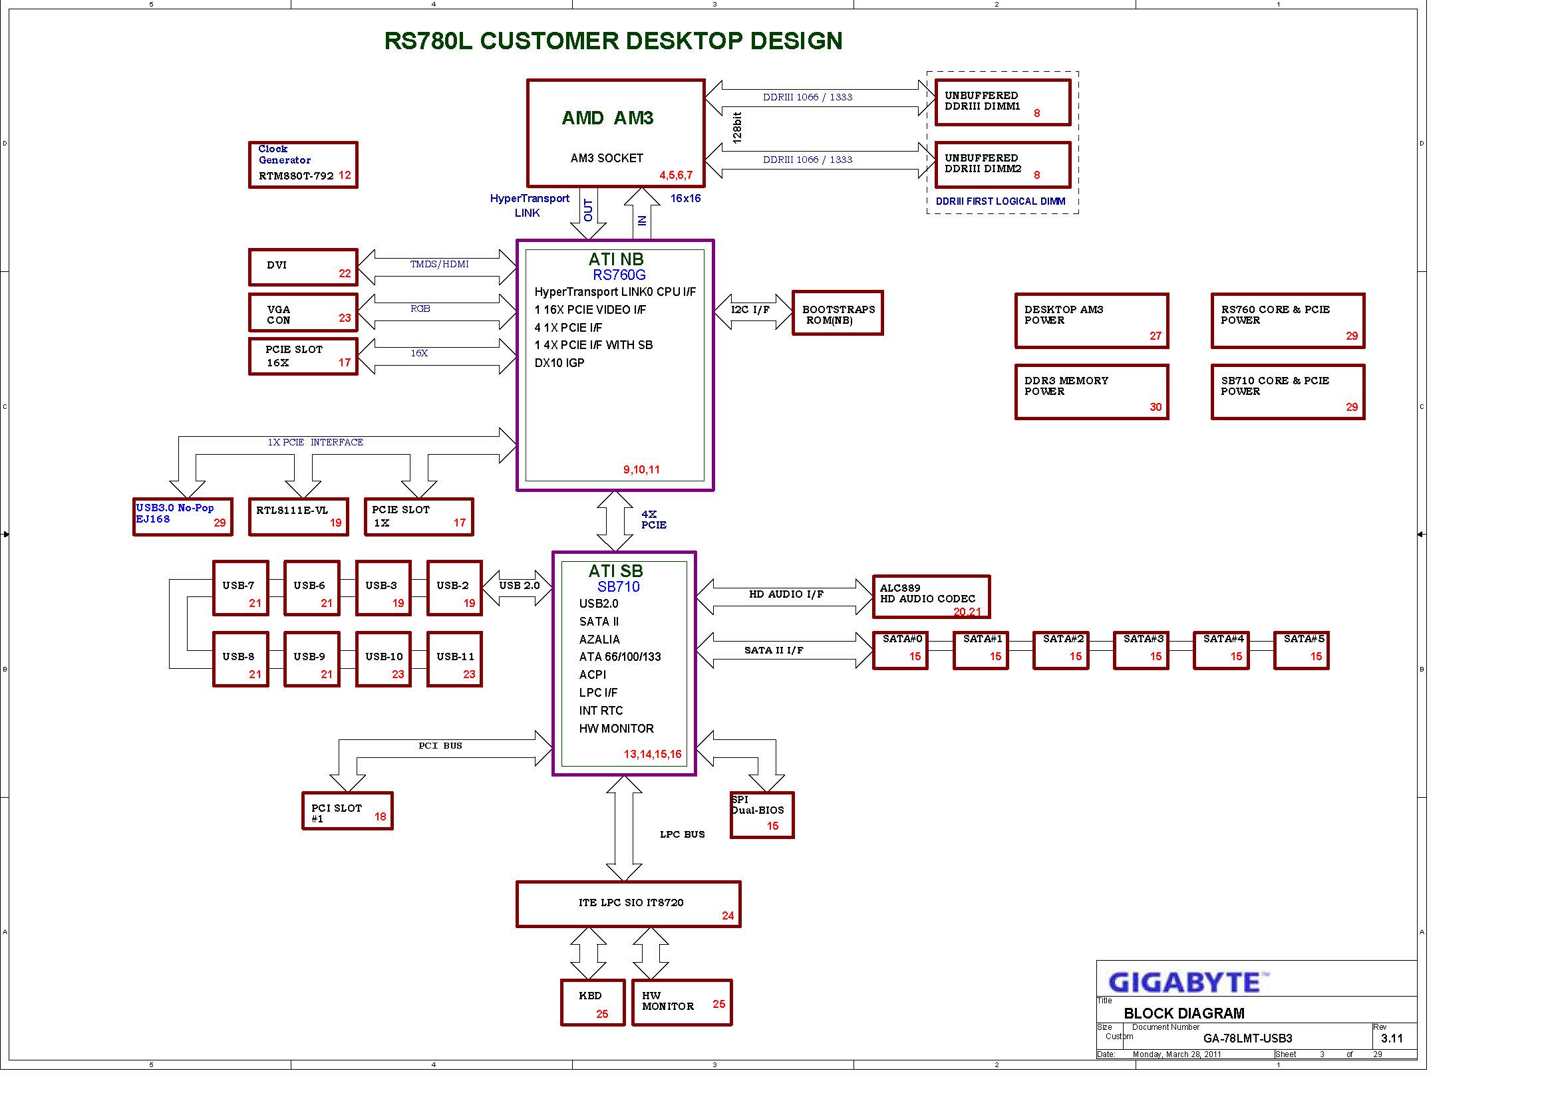This screenshot has height=1099, width=1556.
Task: Click the USB-2 block
Action: pyautogui.click(x=455, y=588)
